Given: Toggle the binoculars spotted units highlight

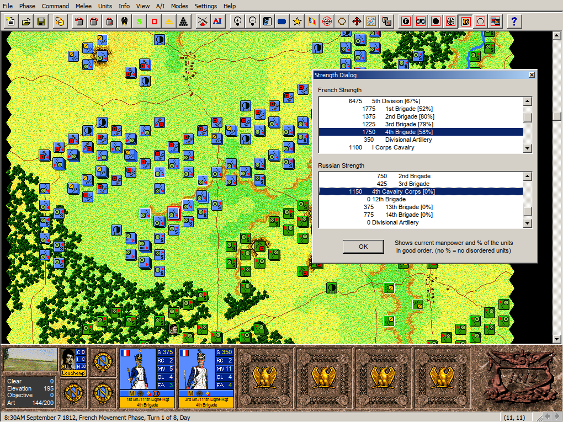Looking at the screenshot, I should coord(421,22).
